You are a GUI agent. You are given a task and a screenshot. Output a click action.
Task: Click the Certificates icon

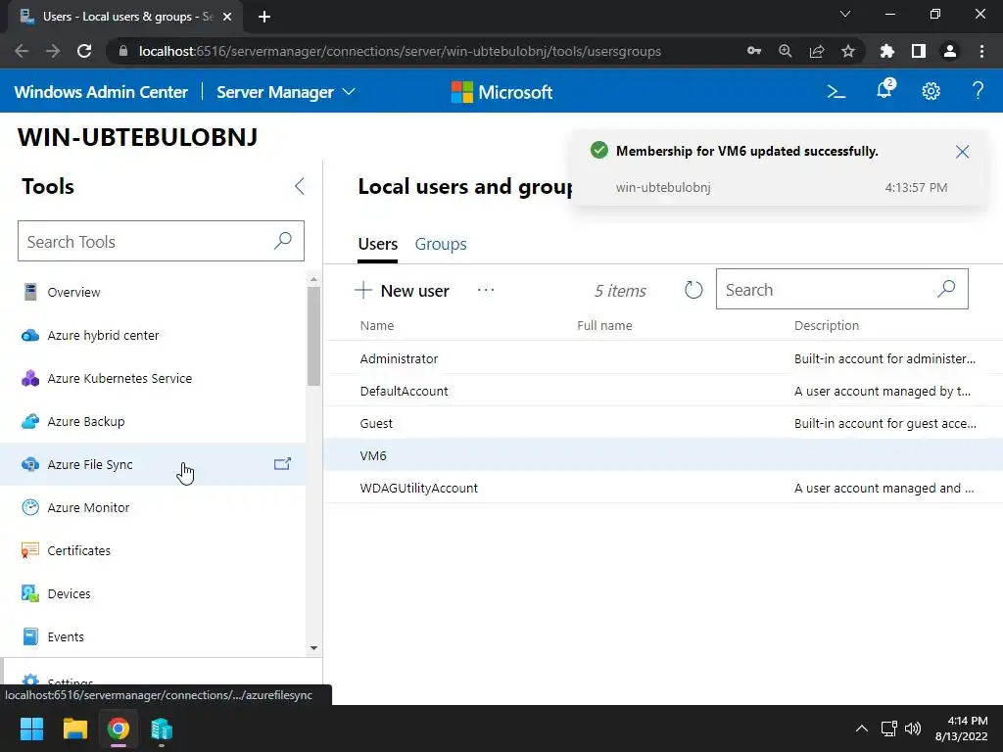click(30, 550)
